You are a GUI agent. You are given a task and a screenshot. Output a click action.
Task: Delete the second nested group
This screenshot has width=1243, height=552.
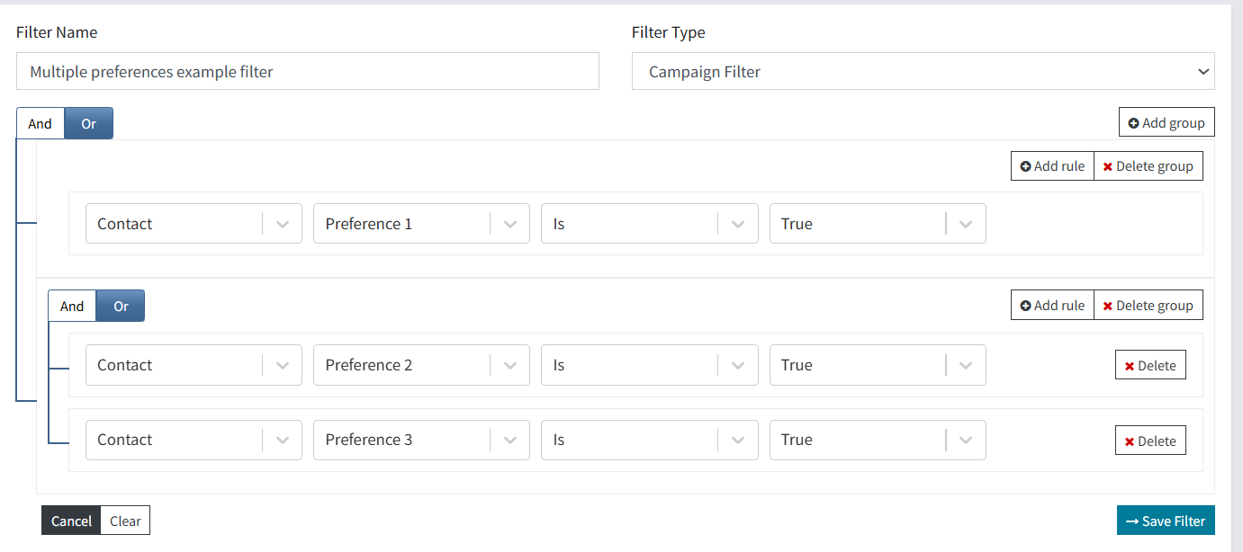pyautogui.click(x=1148, y=305)
